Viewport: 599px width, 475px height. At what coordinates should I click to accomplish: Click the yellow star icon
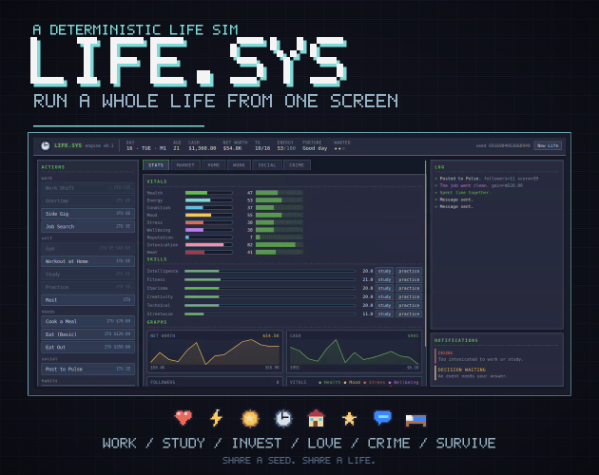pyautogui.click(x=349, y=419)
